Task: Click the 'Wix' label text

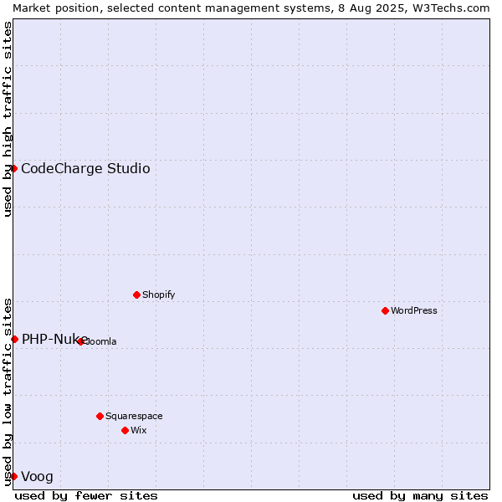Action: click(139, 430)
